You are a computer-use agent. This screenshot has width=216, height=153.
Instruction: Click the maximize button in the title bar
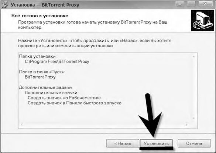[x=191, y=4]
